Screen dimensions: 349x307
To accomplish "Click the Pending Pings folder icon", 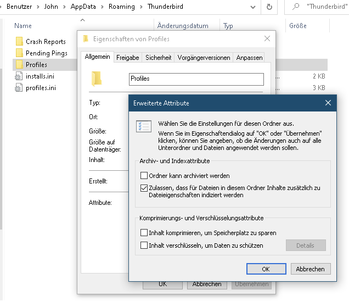I will [x=19, y=53].
